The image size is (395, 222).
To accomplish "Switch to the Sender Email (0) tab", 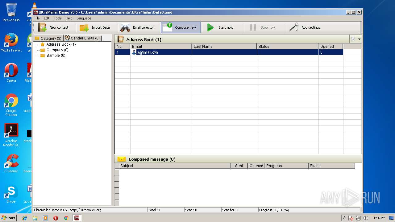I will click(x=83, y=38).
